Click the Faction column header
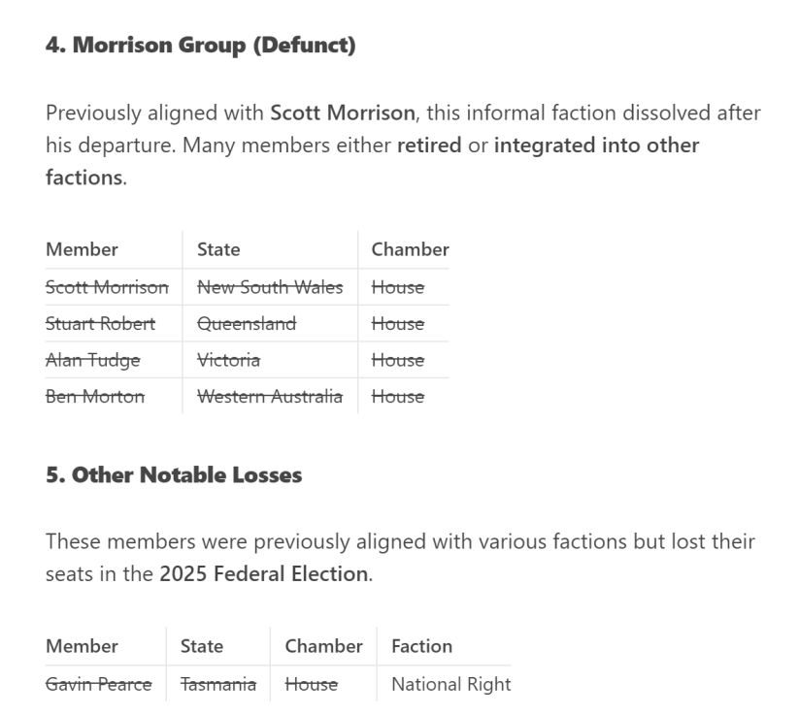Image resolution: width=799 pixels, height=715 pixels. point(422,646)
